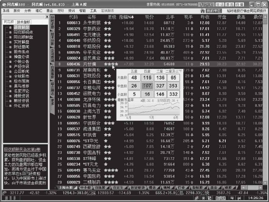This screenshot has height=202, width=269.
Task: Click the stock list scrollbar down arrow
Action: pyautogui.click(x=265, y=183)
